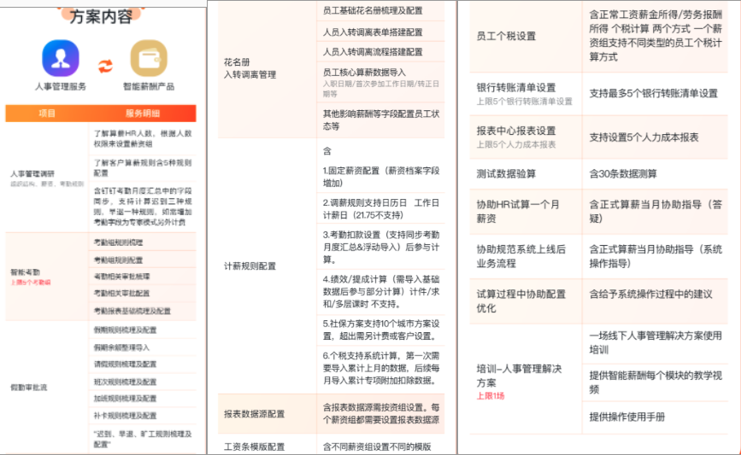Click the 含报表数据源需按资组设置 cell
This screenshot has height=455, width=741.
(381, 413)
